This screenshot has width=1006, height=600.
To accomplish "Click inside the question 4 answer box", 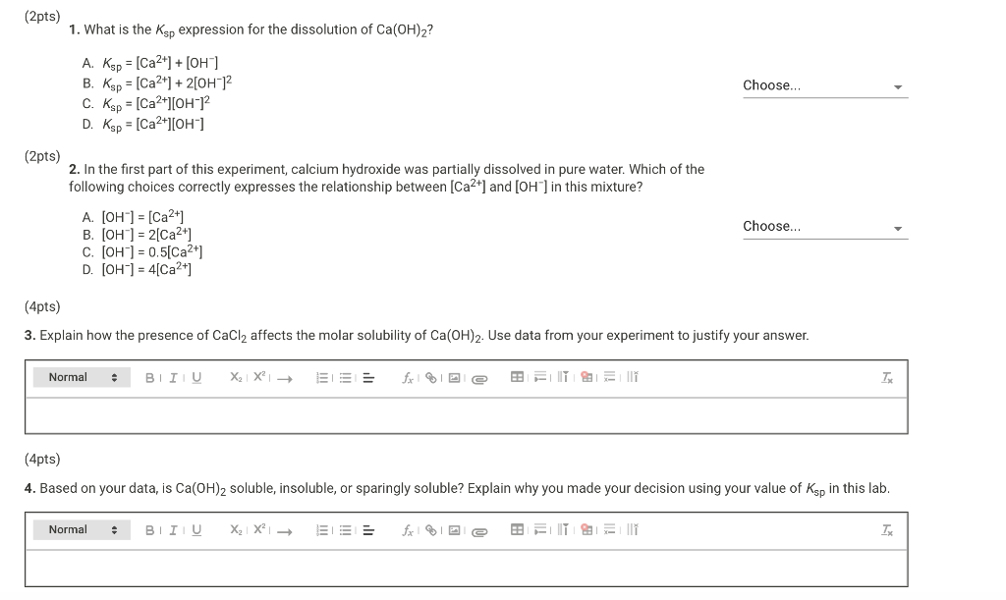I will 467,568.
